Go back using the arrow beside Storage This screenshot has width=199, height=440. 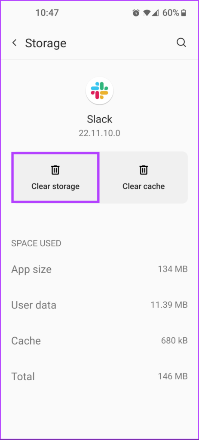click(14, 43)
